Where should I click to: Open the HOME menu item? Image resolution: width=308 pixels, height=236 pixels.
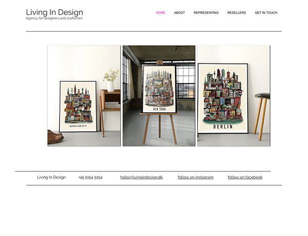[x=160, y=12]
